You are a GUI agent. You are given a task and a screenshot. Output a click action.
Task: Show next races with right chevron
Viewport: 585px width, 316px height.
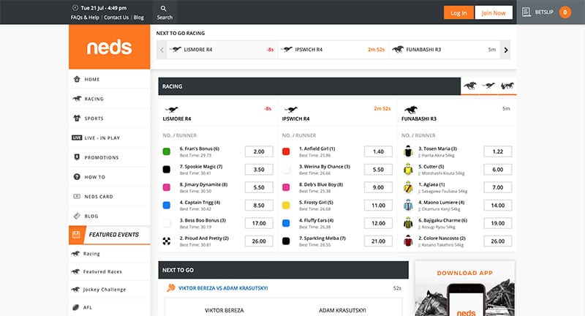[x=505, y=50]
